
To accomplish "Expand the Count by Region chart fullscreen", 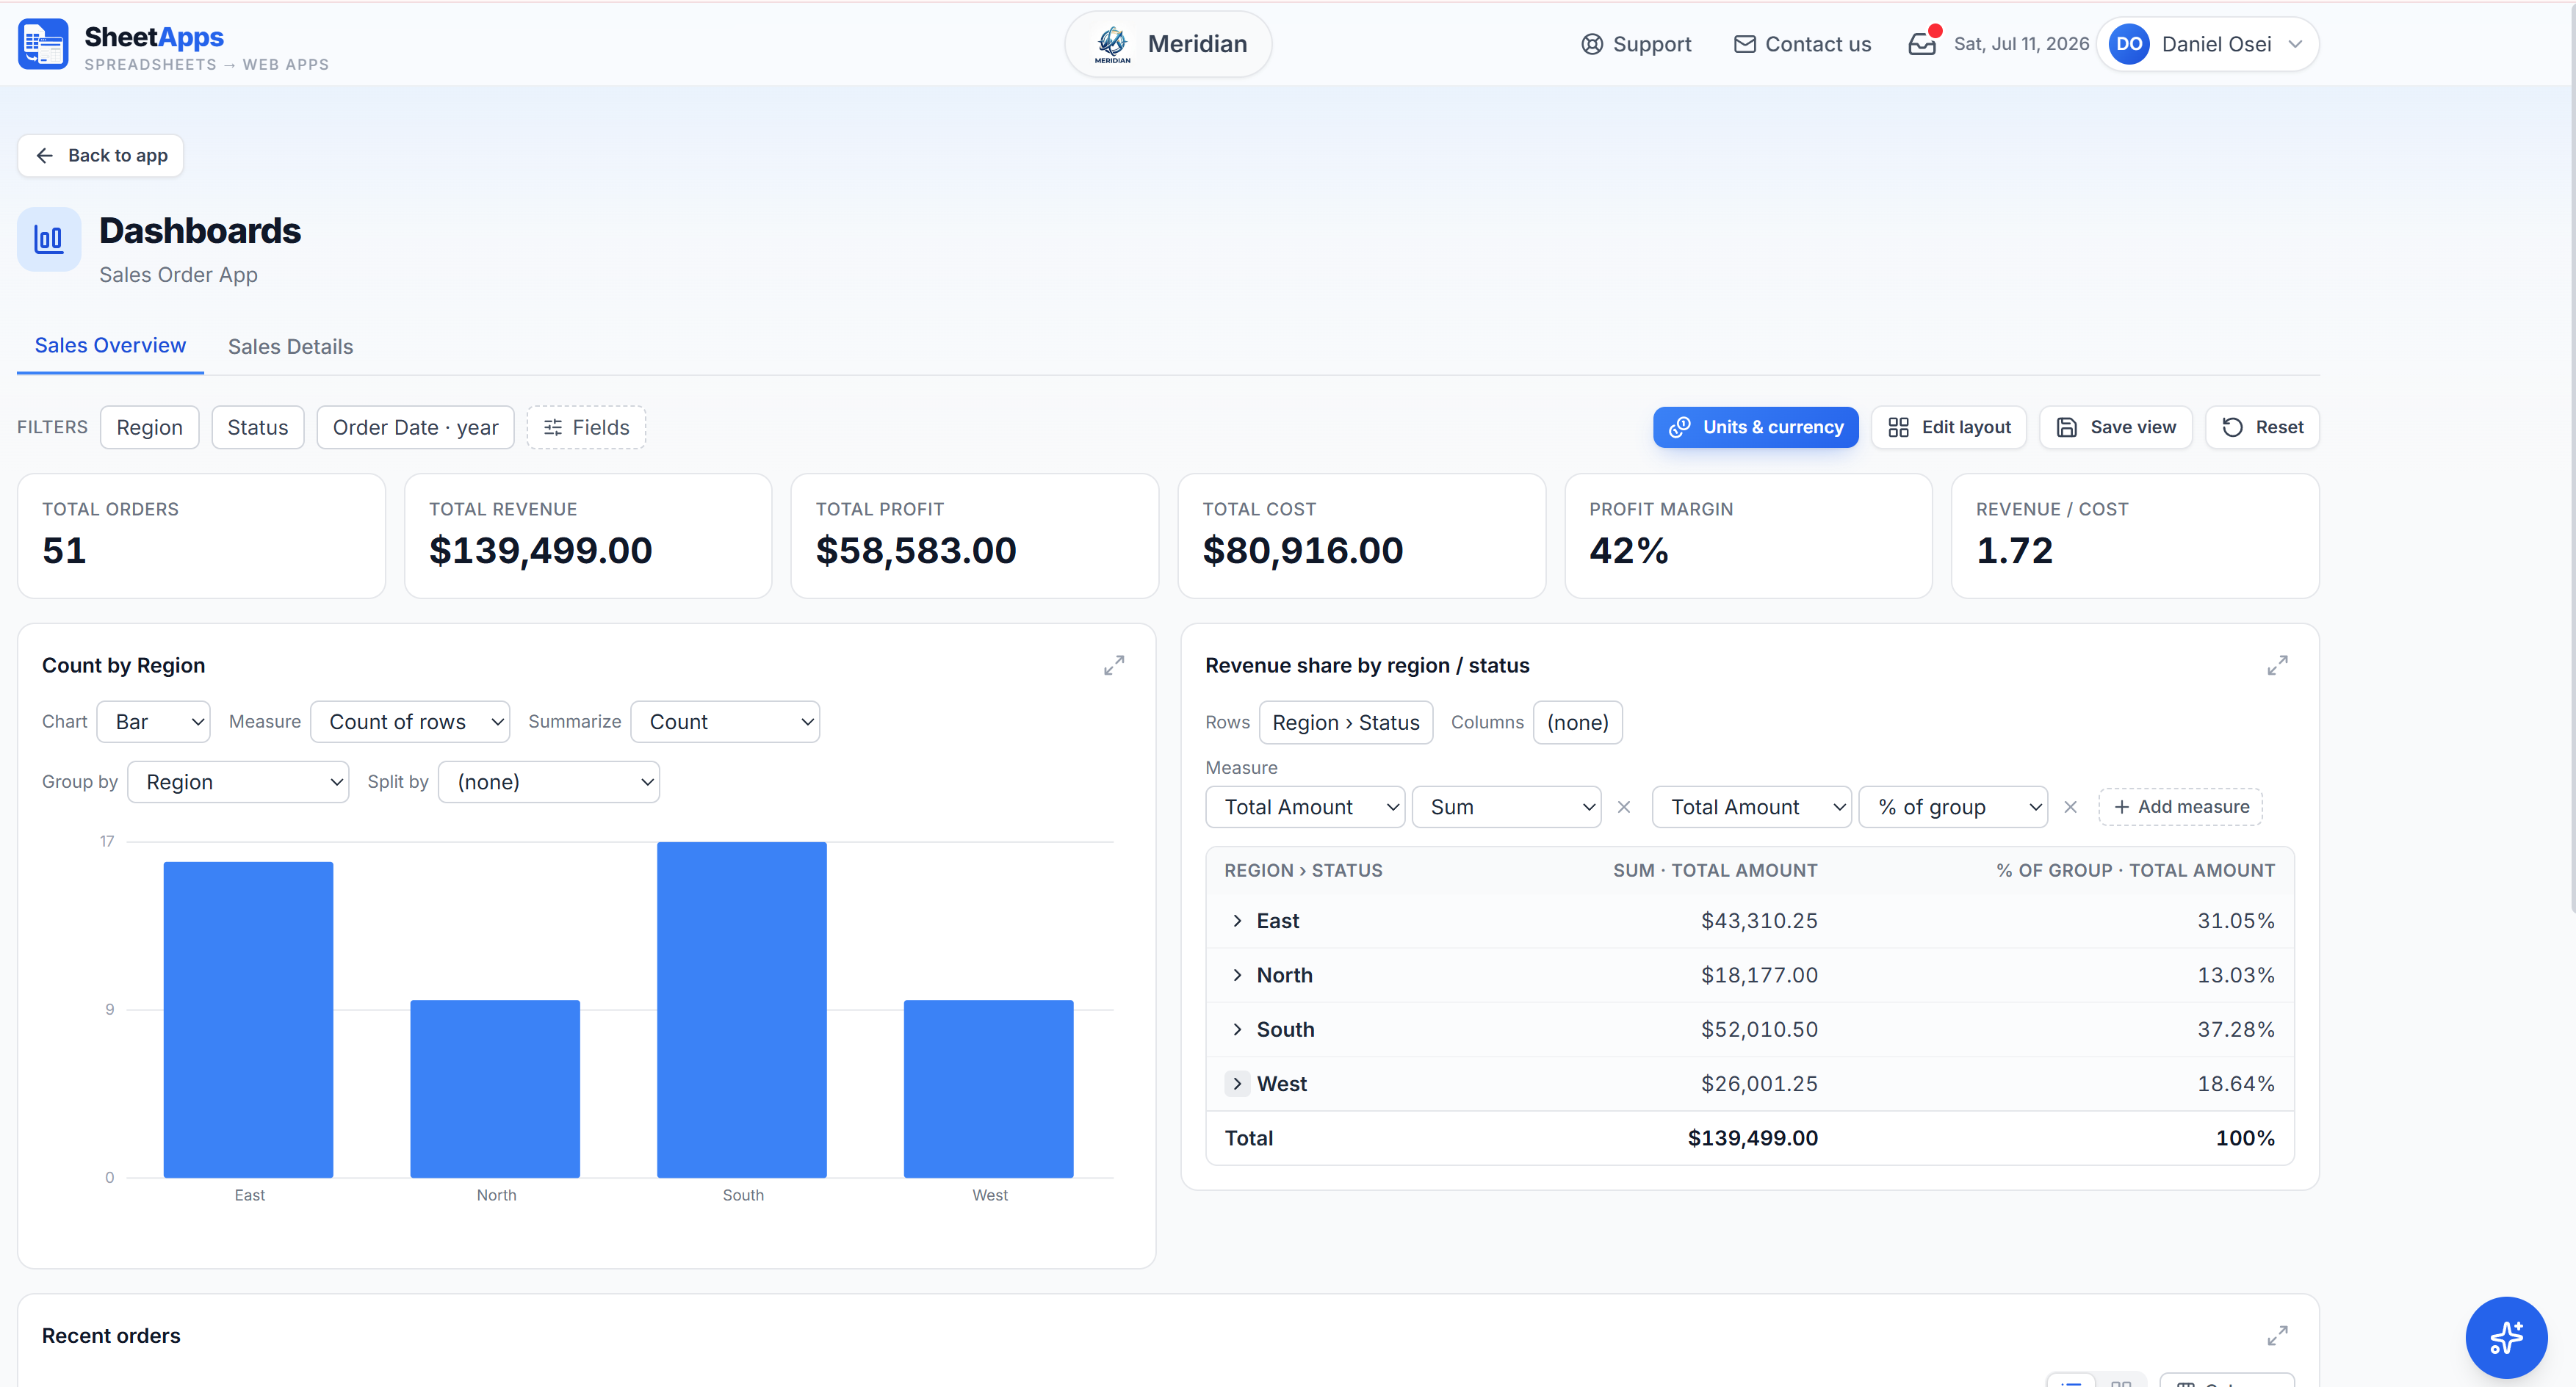I will click(1114, 665).
